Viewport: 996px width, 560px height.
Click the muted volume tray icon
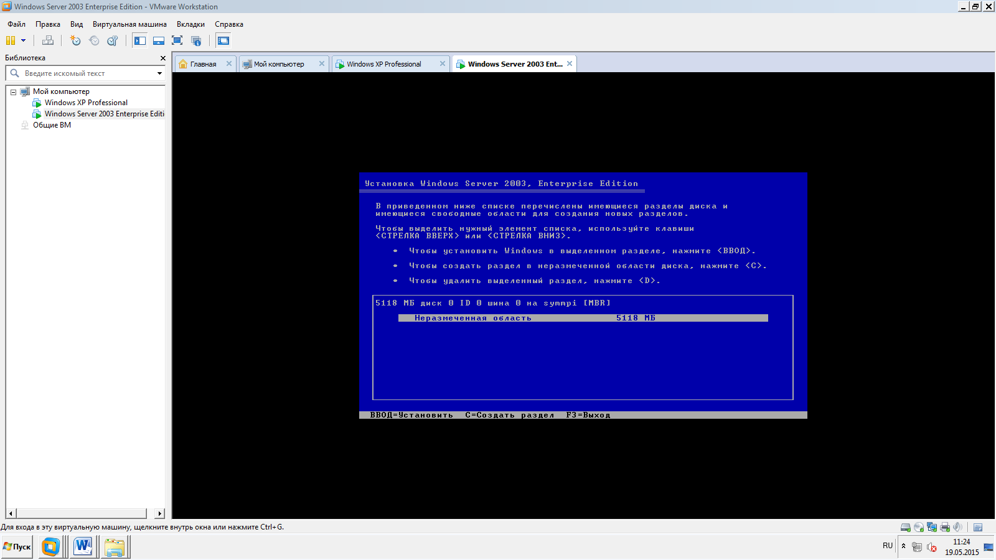932,548
